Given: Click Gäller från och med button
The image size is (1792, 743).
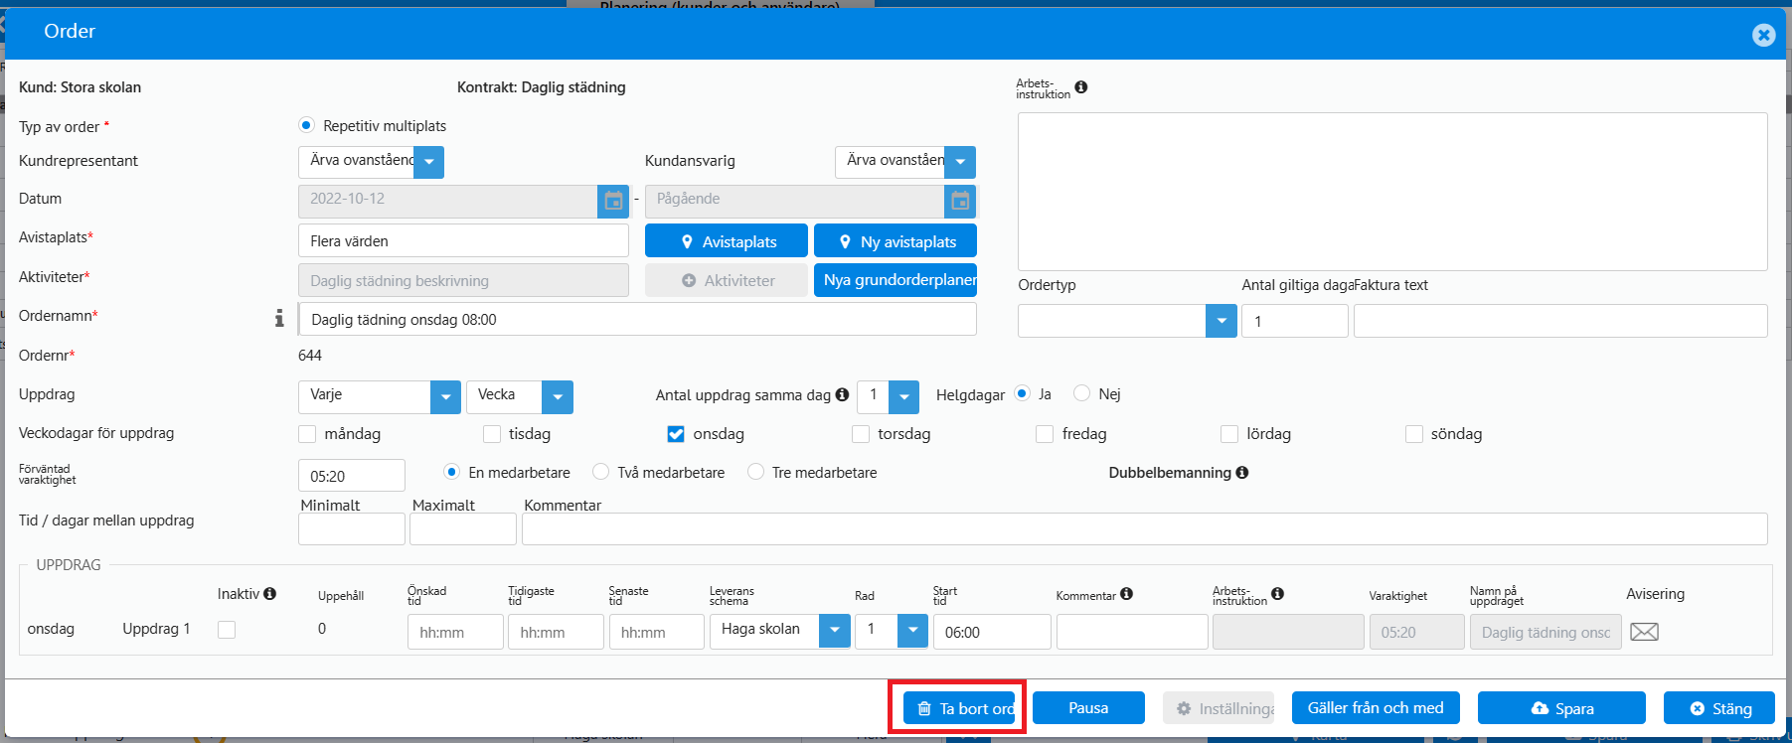Looking at the screenshot, I should (1376, 708).
